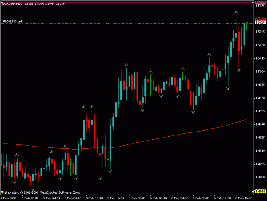The image size is (267, 201).
Task: Click the 6 Feb 08:00 time label
Action: pos(201,198)
